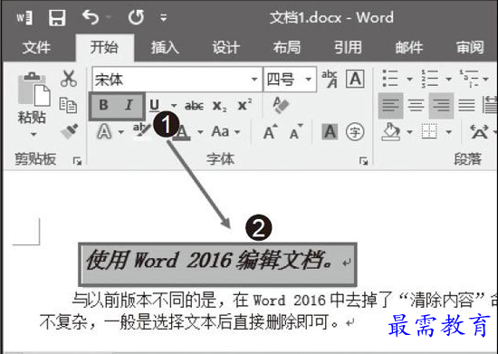Click the Word application icon in title bar
This screenshot has height=354, width=498.
pos(24,18)
